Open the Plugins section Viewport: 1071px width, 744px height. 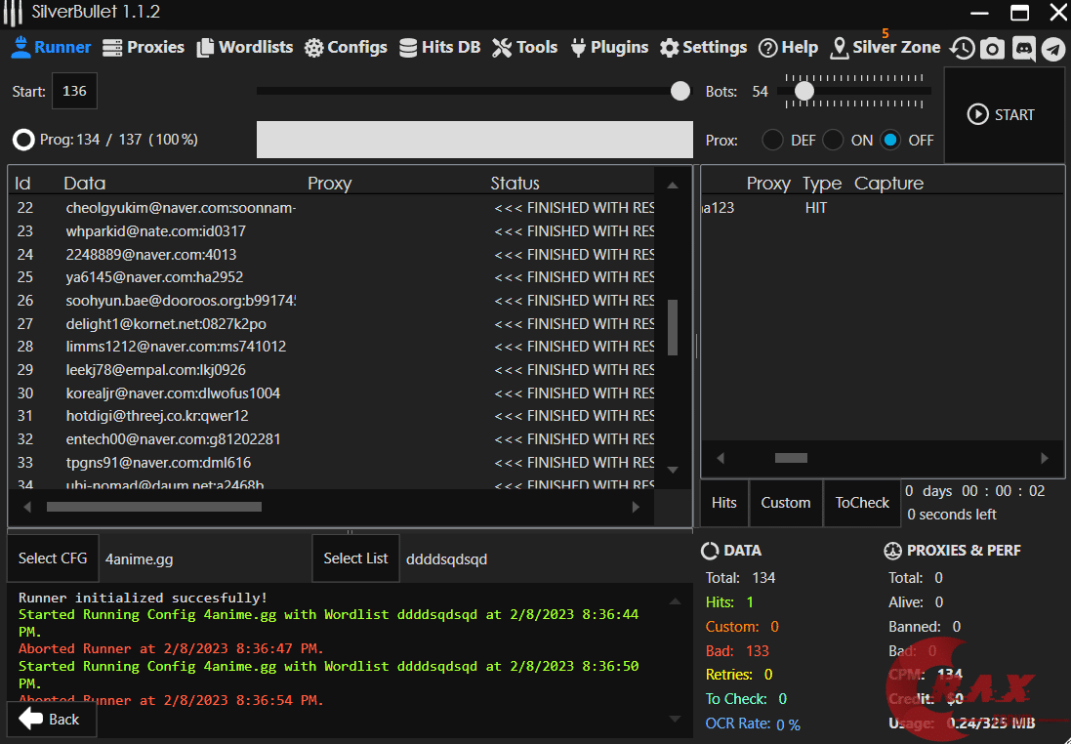coord(608,48)
